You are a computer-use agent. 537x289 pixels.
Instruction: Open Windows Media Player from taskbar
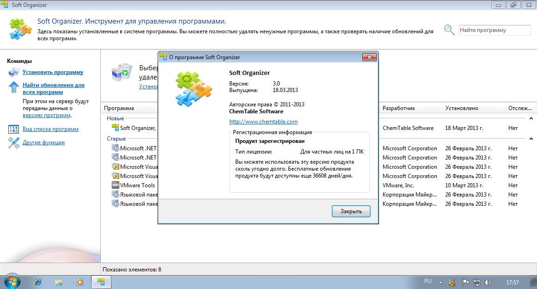click(80, 282)
